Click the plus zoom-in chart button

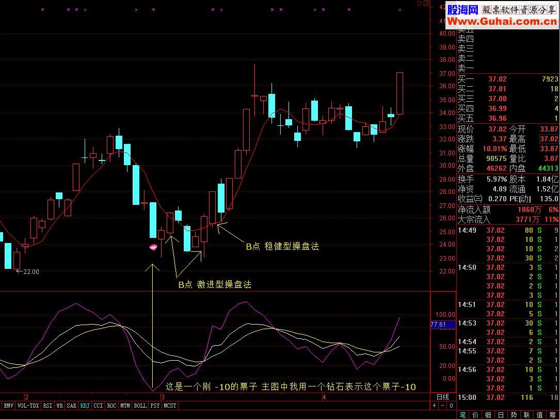(434, 406)
